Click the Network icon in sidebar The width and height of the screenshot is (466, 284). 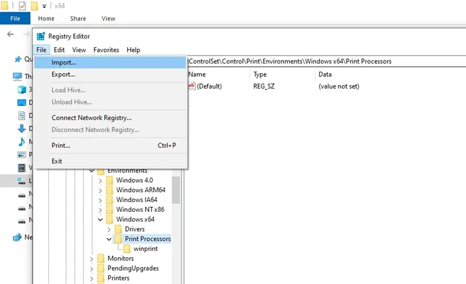tap(17, 237)
